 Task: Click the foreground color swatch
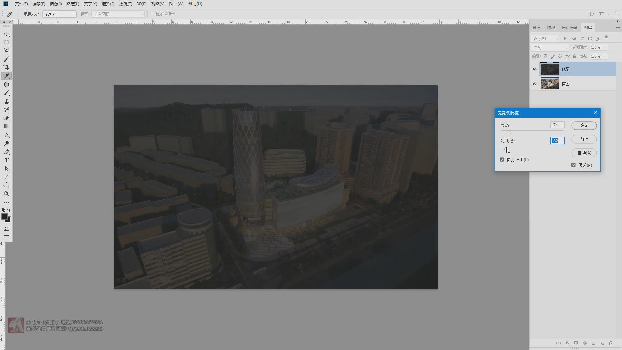point(4,217)
